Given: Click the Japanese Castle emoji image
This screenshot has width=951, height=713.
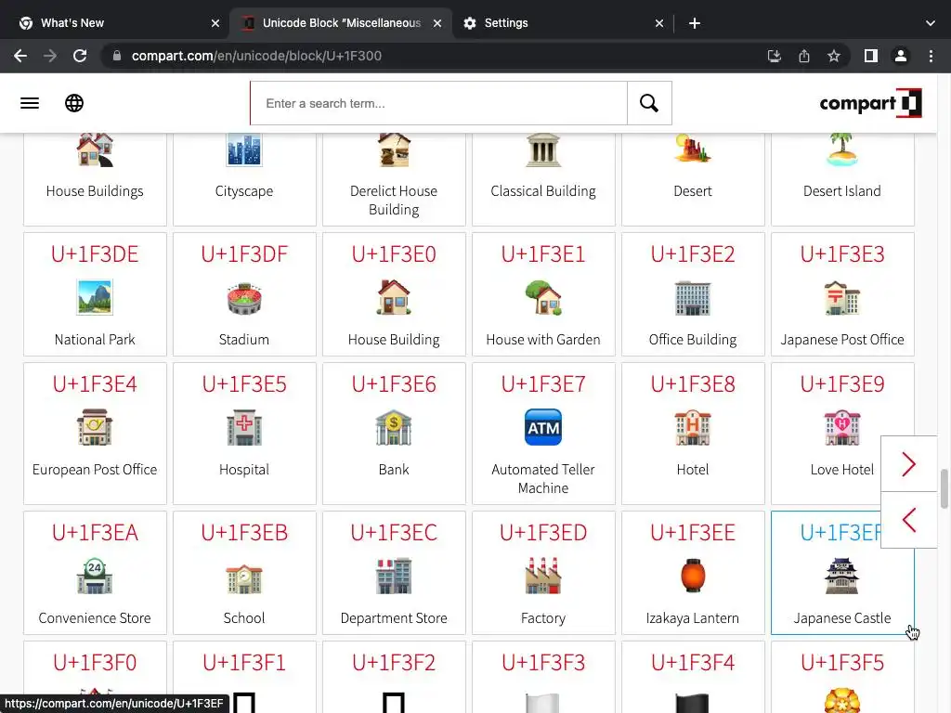Looking at the screenshot, I should point(842,576).
